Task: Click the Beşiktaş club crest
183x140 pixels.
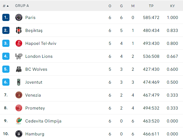Action: click(19, 30)
